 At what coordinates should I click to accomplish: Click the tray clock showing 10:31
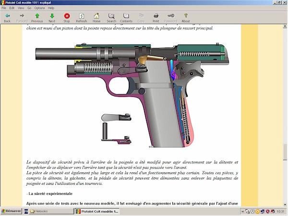[x=280, y=212]
